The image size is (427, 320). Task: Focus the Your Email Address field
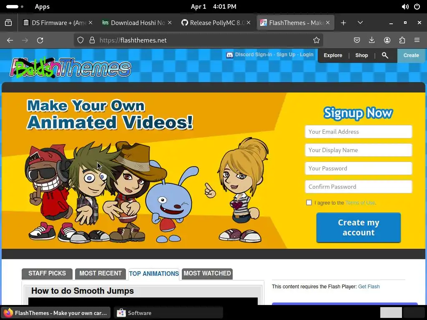tap(358, 132)
